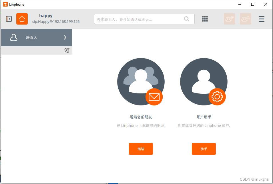Click the 账户助手 heading

tap(204, 117)
